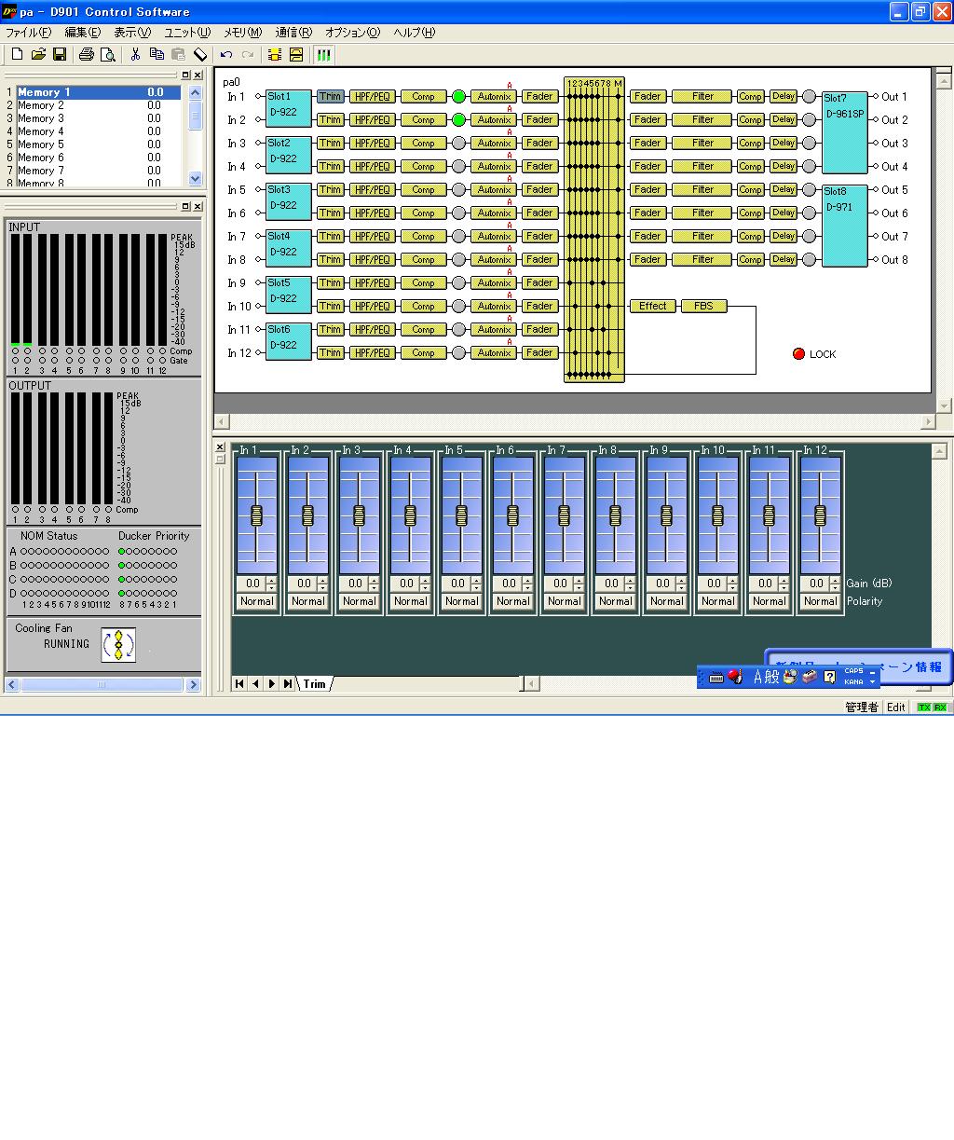Click the IME red ball pen icon
This screenshot has width=954, height=1140.
click(735, 677)
